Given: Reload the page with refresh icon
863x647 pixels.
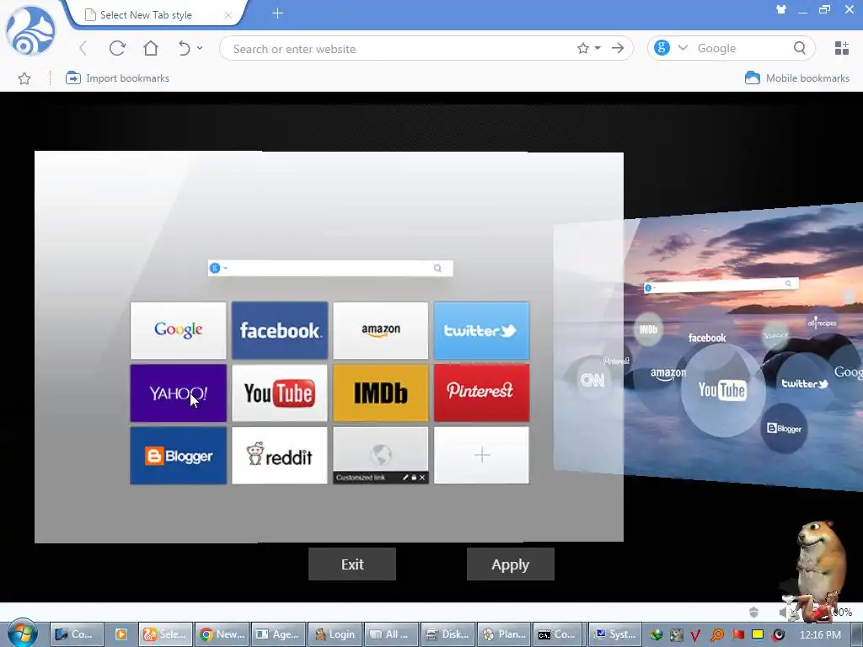Looking at the screenshot, I should pos(117,48).
